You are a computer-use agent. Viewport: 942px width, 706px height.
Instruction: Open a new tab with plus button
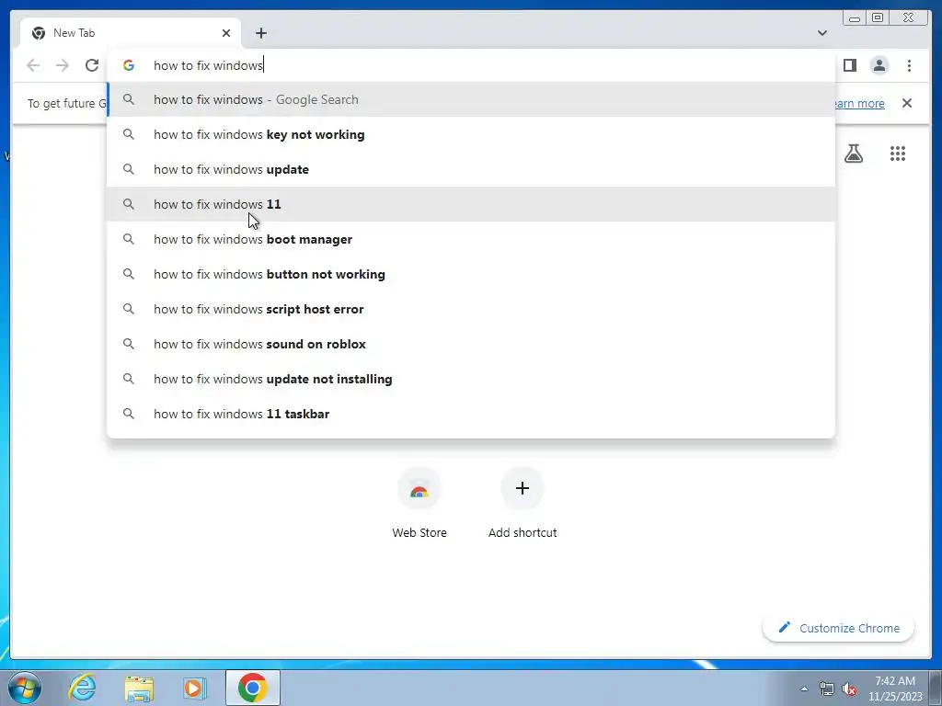260,33
